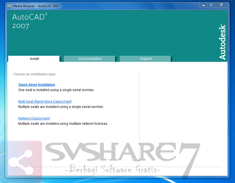Choose Stand-Alone Installation link
Screen dimensions: 235x183
[x=37, y=85]
